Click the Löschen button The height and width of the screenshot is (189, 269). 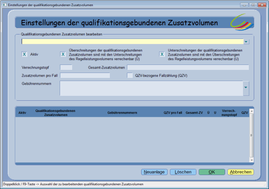click(x=183, y=172)
